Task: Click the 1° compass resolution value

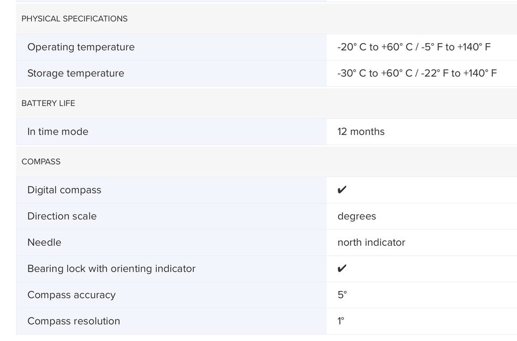Action: click(341, 321)
